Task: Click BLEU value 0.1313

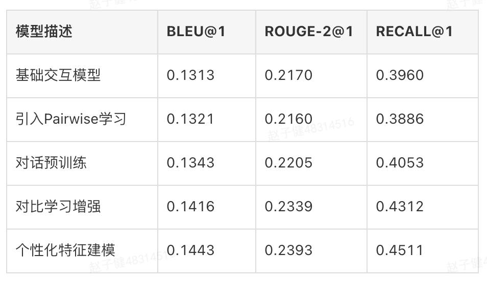Action: click(x=190, y=75)
